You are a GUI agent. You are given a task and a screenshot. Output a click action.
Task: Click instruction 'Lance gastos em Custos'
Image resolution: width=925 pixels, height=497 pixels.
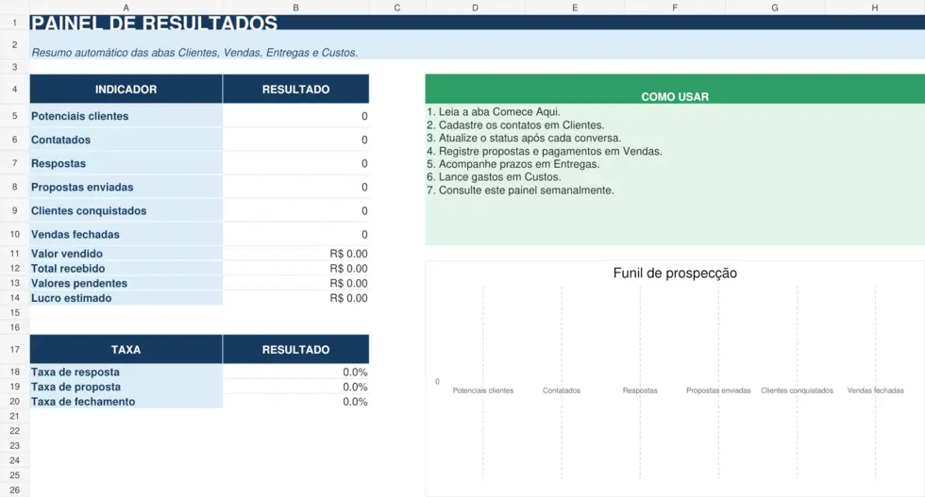pos(494,177)
